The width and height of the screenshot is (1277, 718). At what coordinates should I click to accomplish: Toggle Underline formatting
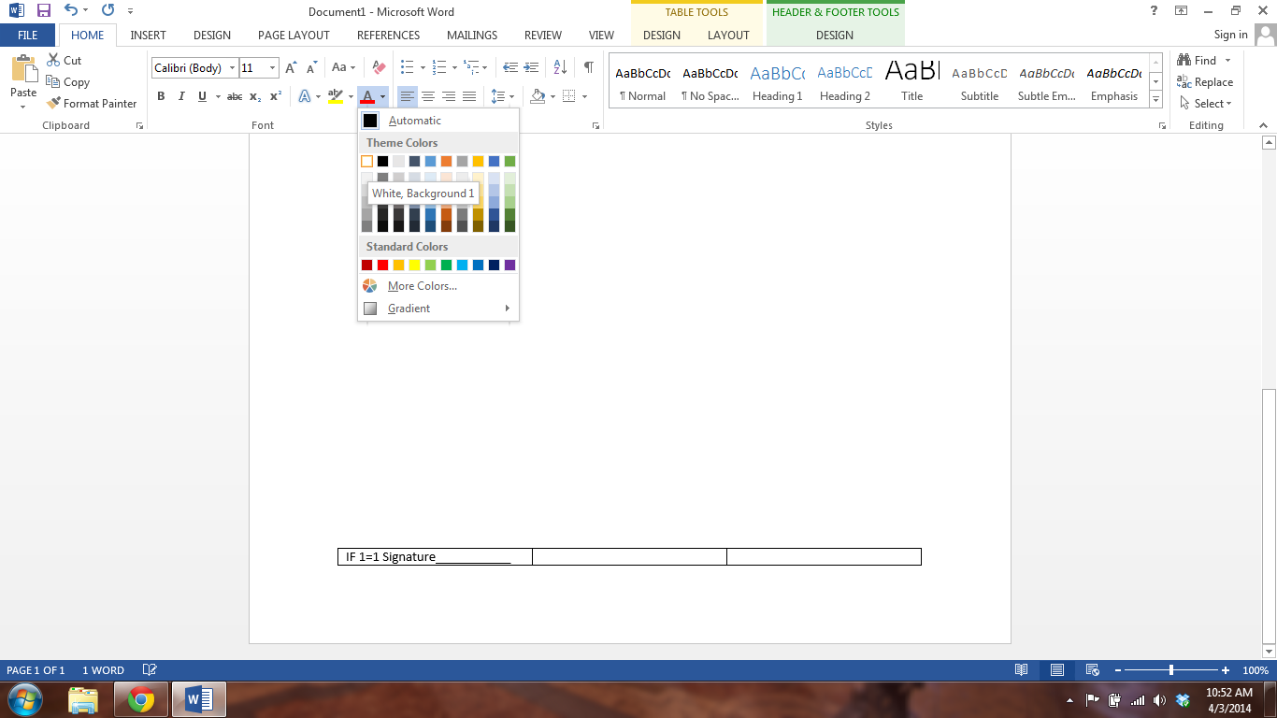(202, 96)
